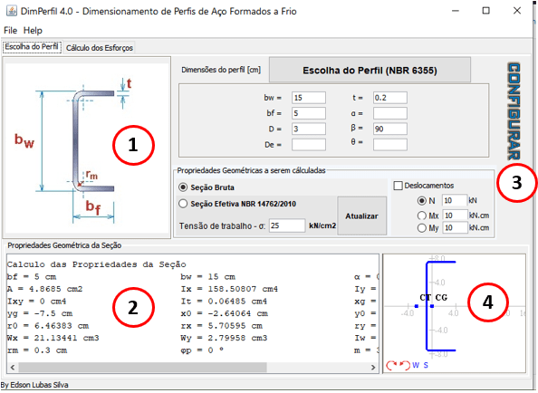This screenshot has height=393, width=538.
Task: Click the bf dimension input field
Action: point(309,113)
